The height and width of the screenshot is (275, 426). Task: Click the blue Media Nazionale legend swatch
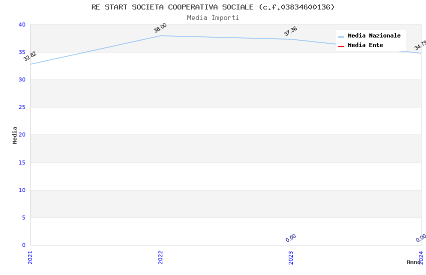tap(341, 36)
